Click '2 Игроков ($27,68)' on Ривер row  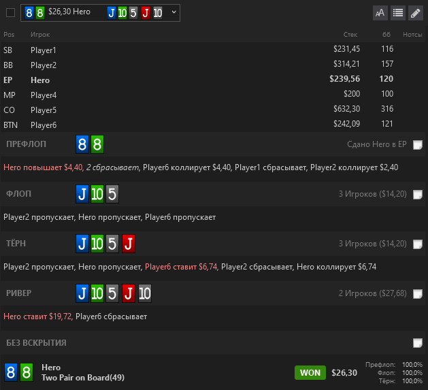[373, 293]
